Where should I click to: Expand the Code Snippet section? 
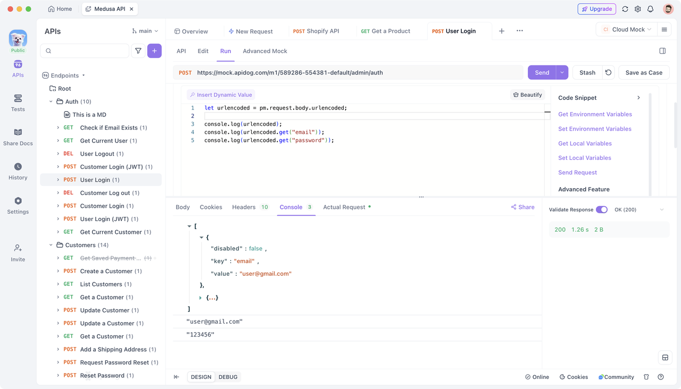click(638, 98)
